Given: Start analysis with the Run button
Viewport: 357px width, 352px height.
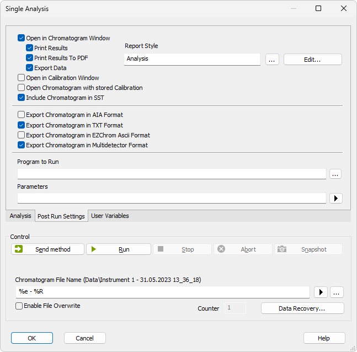Looking at the screenshot, I should [x=119, y=249].
